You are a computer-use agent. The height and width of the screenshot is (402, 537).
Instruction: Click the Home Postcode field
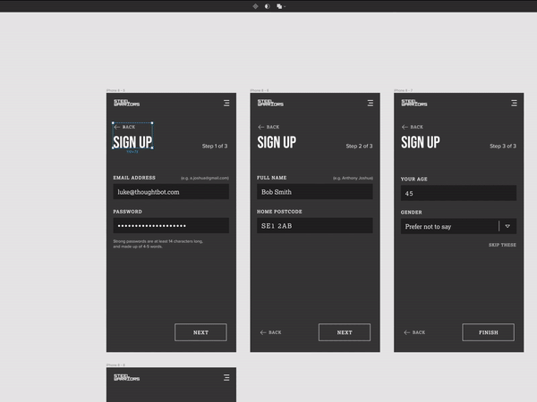(314, 226)
